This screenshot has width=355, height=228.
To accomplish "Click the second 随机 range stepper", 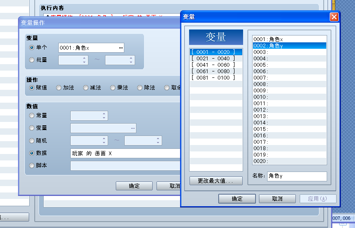I will pos(143,141).
